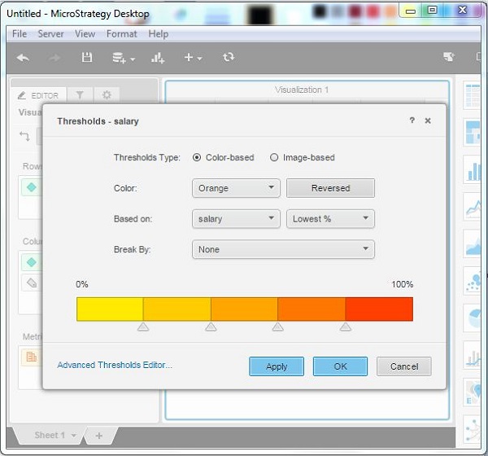Select the Image-based thresholds type
The height and width of the screenshot is (456, 488).
point(274,158)
